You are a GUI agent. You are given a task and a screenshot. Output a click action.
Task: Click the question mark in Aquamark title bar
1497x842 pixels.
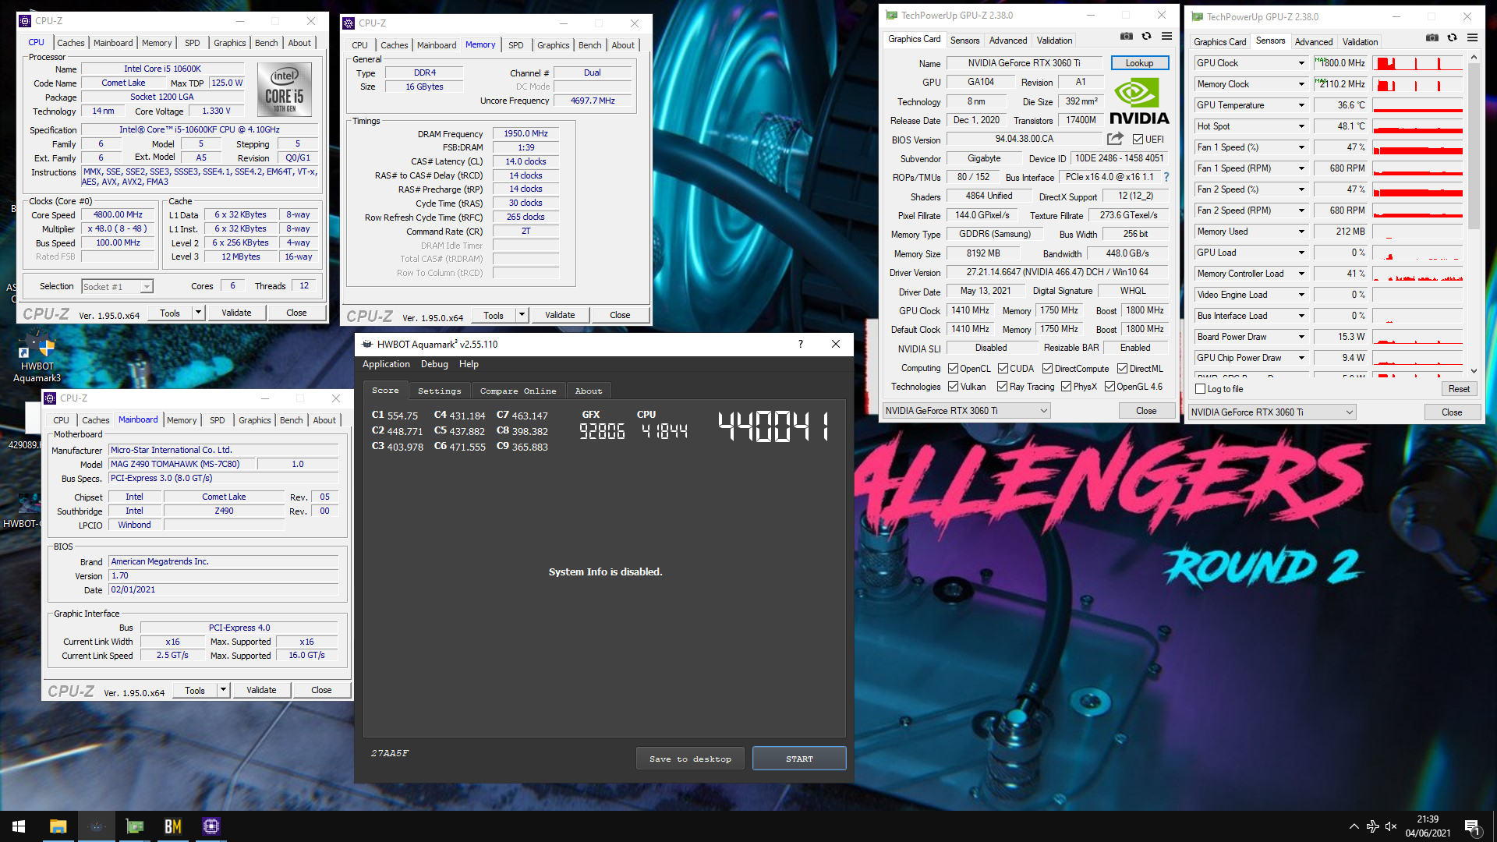(x=800, y=344)
